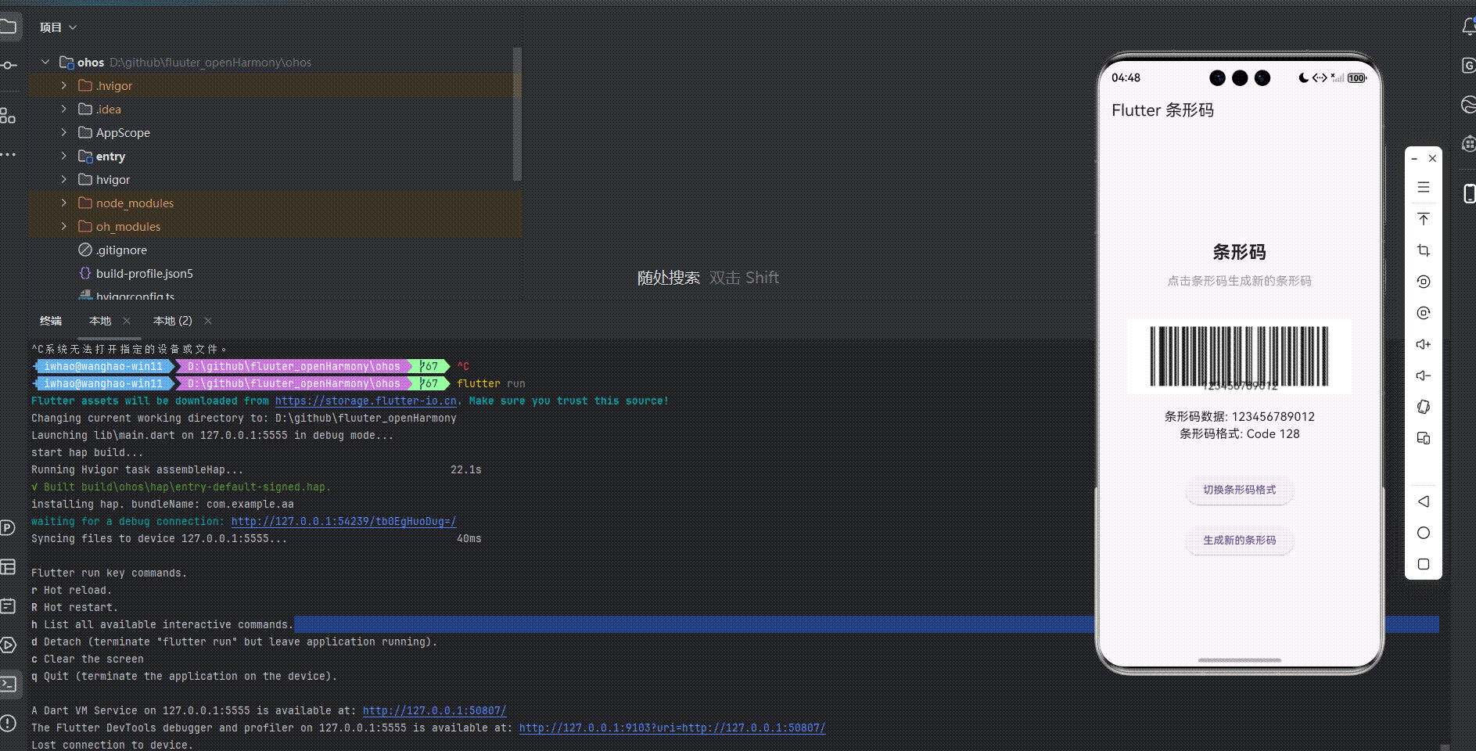The width and height of the screenshot is (1476, 751).
Task: Open the Log tool window icon
Action: [8, 605]
